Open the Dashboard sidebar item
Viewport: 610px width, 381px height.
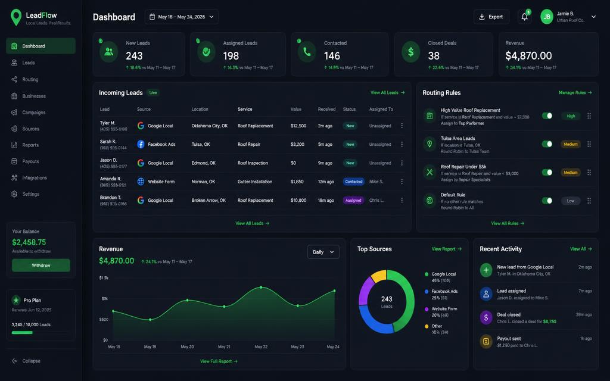pos(41,46)
